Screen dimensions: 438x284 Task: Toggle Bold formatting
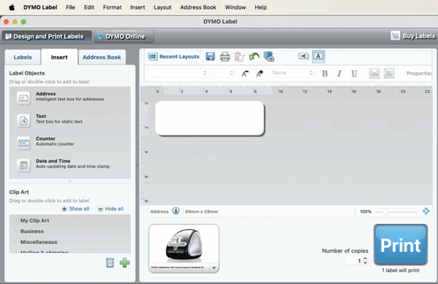coord(325,73)
